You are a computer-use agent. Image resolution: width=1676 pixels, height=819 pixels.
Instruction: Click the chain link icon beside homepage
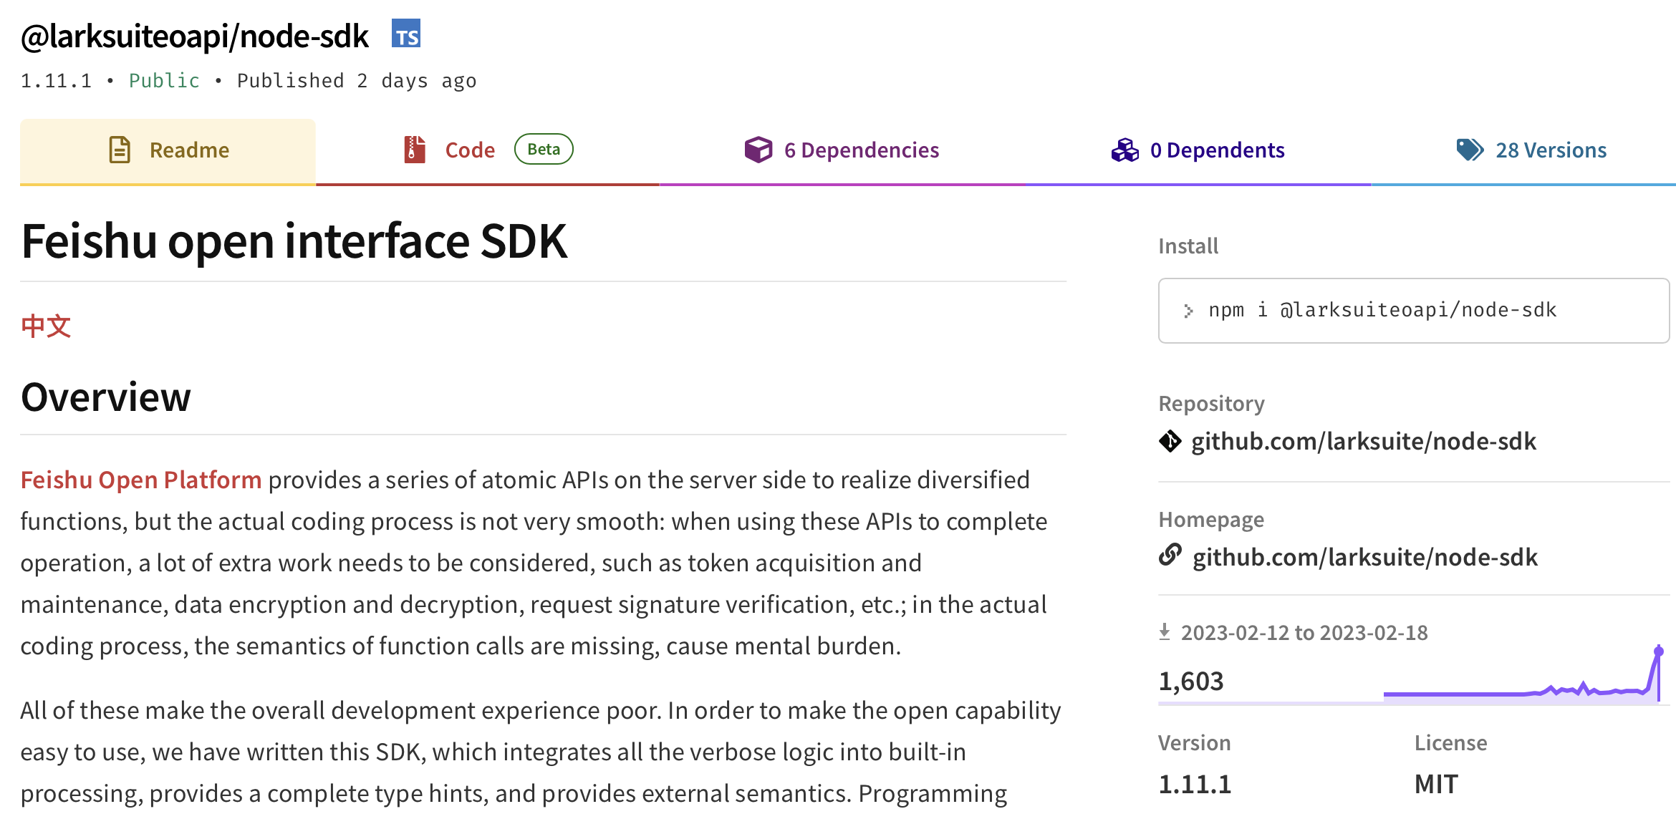pyautogui.click(x=1170, y=556)
